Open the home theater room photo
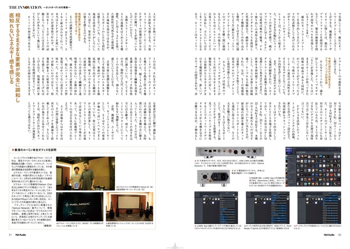Screen dimensions: 350x249 coord(129,206)
